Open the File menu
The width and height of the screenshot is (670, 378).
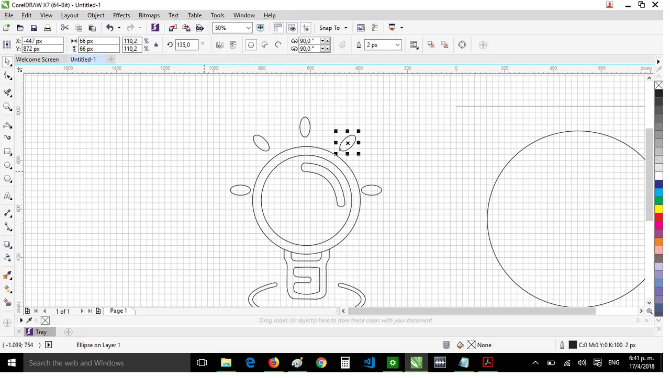pyautogui.click(x=8, y=15)
